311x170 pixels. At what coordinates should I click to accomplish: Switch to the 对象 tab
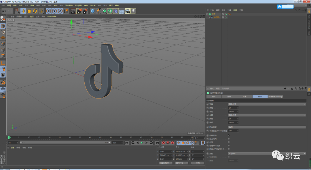pos(244,97)
